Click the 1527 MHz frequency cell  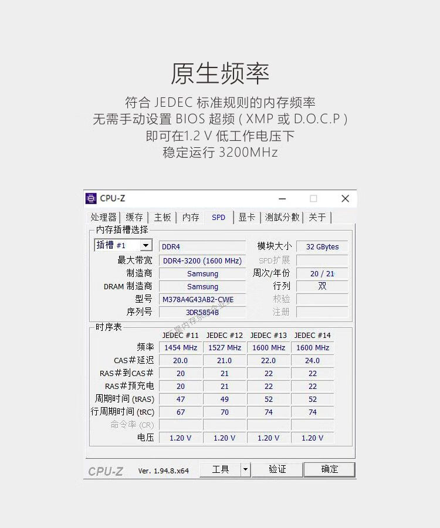[x=225, y=347]
